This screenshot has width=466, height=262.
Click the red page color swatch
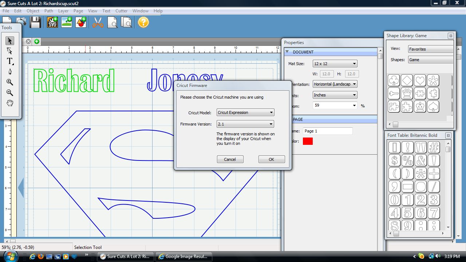coord(308,141)
